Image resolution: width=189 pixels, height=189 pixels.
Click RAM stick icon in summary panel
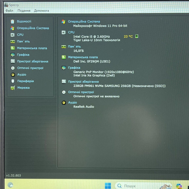pyautogui.click(x=64, y=47)
